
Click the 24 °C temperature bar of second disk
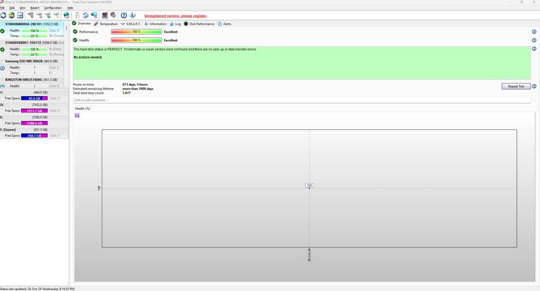click(x=35, y=55)
